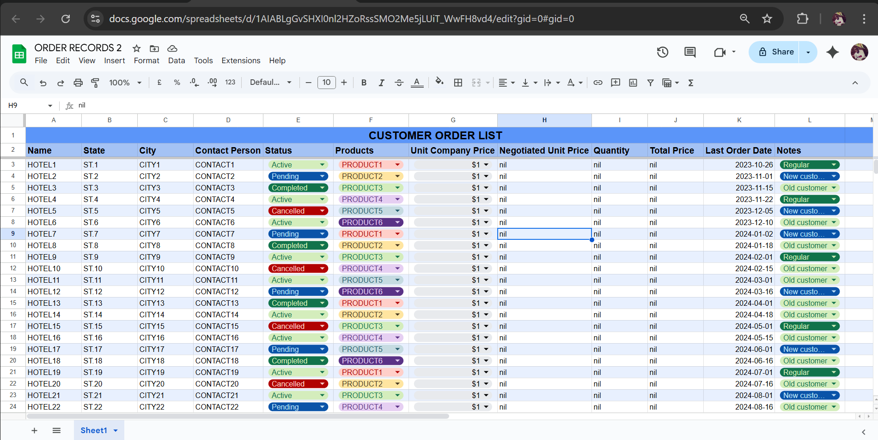Click the insert chart icon

(x=633, y=83)
